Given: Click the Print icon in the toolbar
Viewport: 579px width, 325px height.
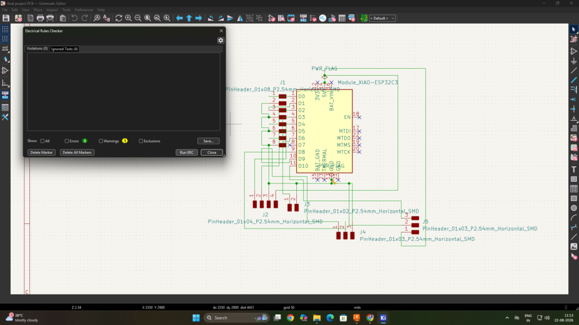Looking at the screenshot, I should 40,18.
